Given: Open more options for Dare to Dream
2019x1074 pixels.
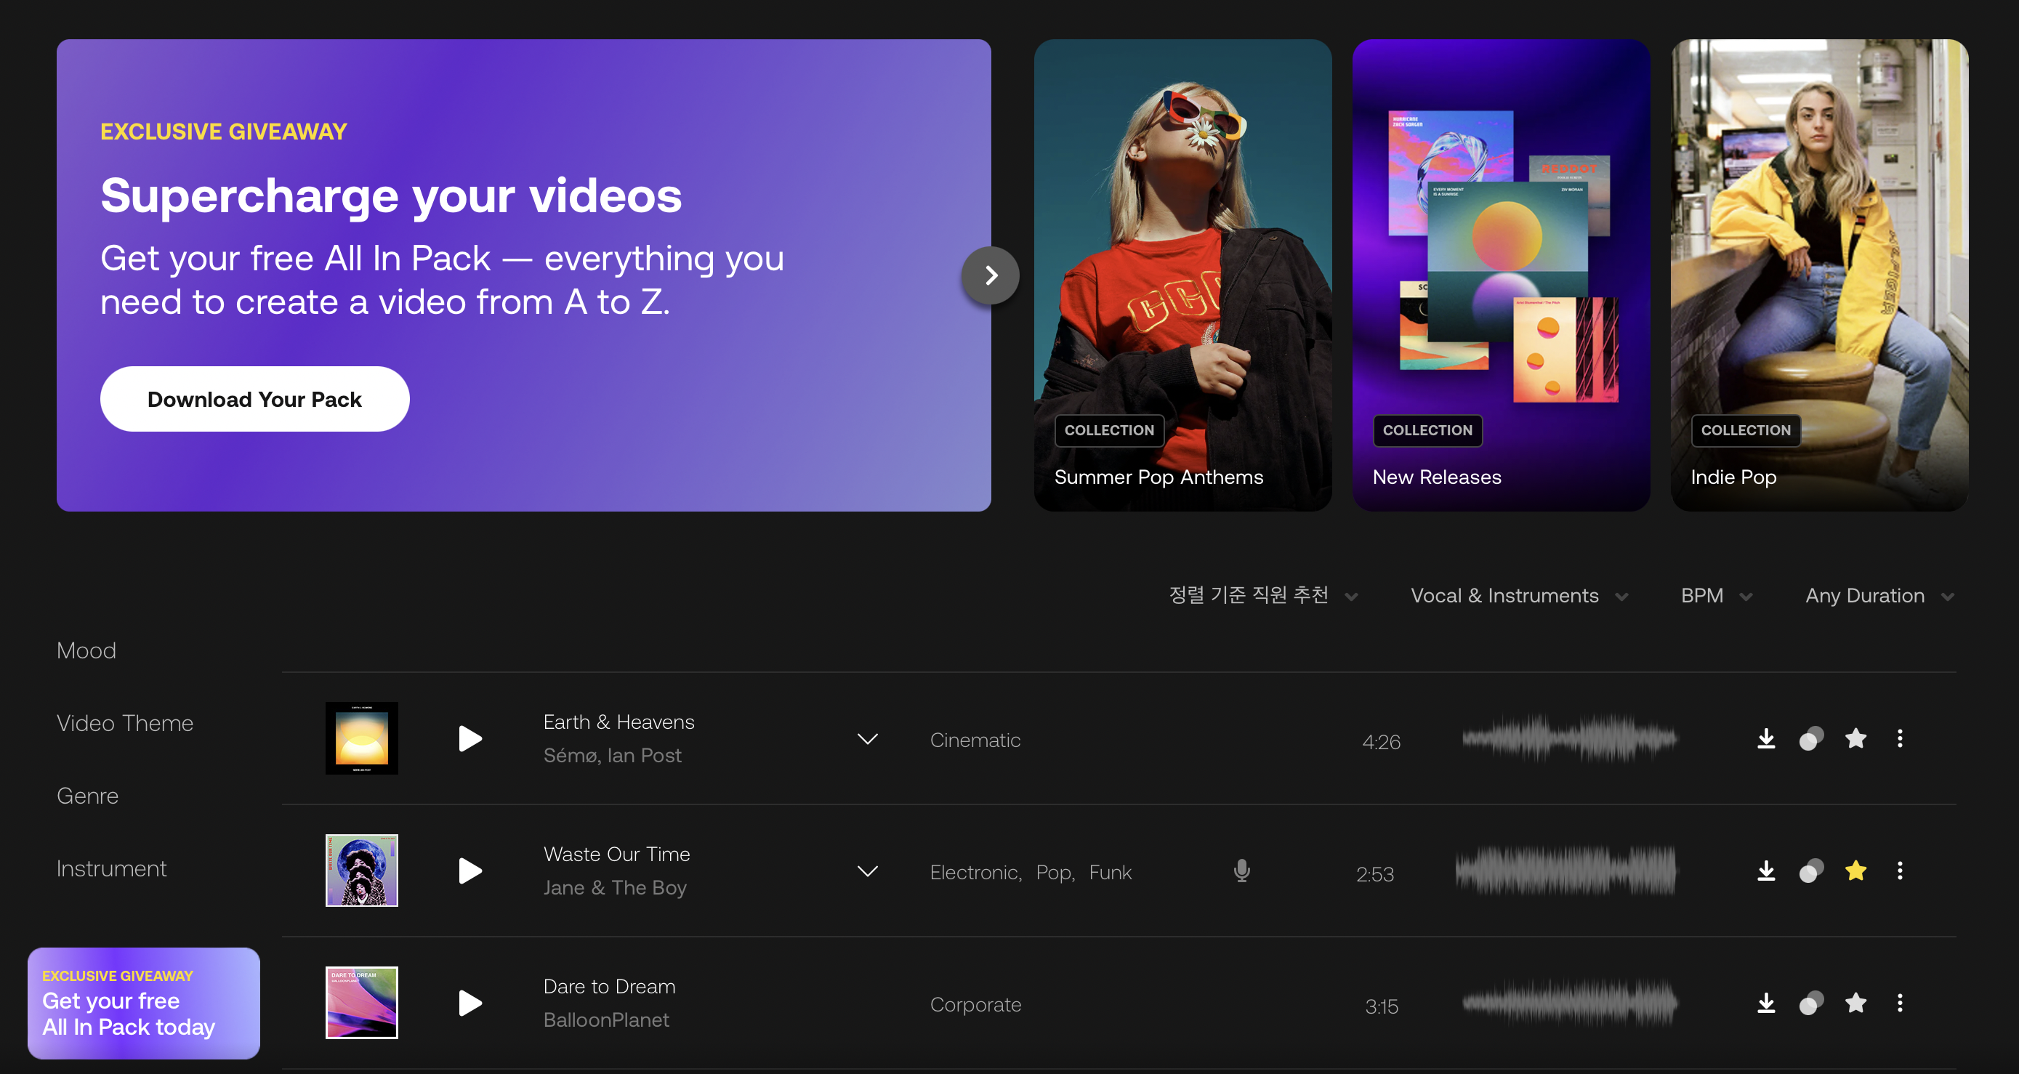Looking at the screenshot, I should tap(1899, 1004).
